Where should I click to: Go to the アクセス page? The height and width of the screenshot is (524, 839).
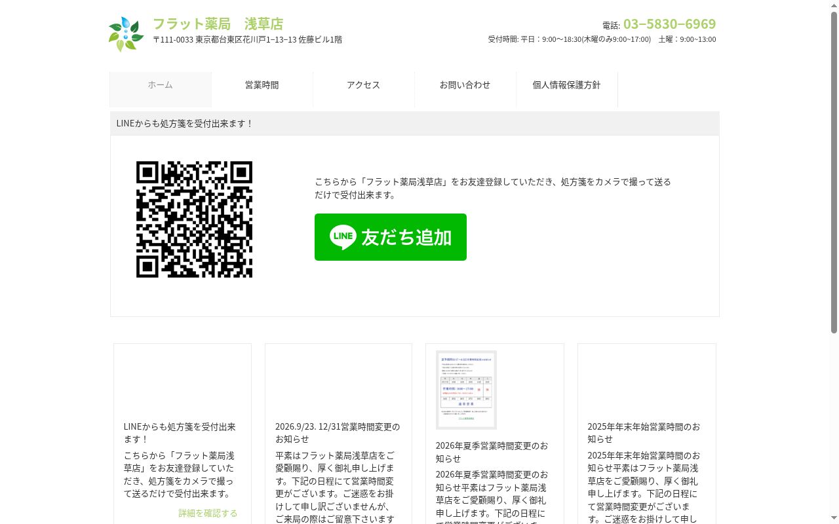pyautogui.click(x=364, y=89)
